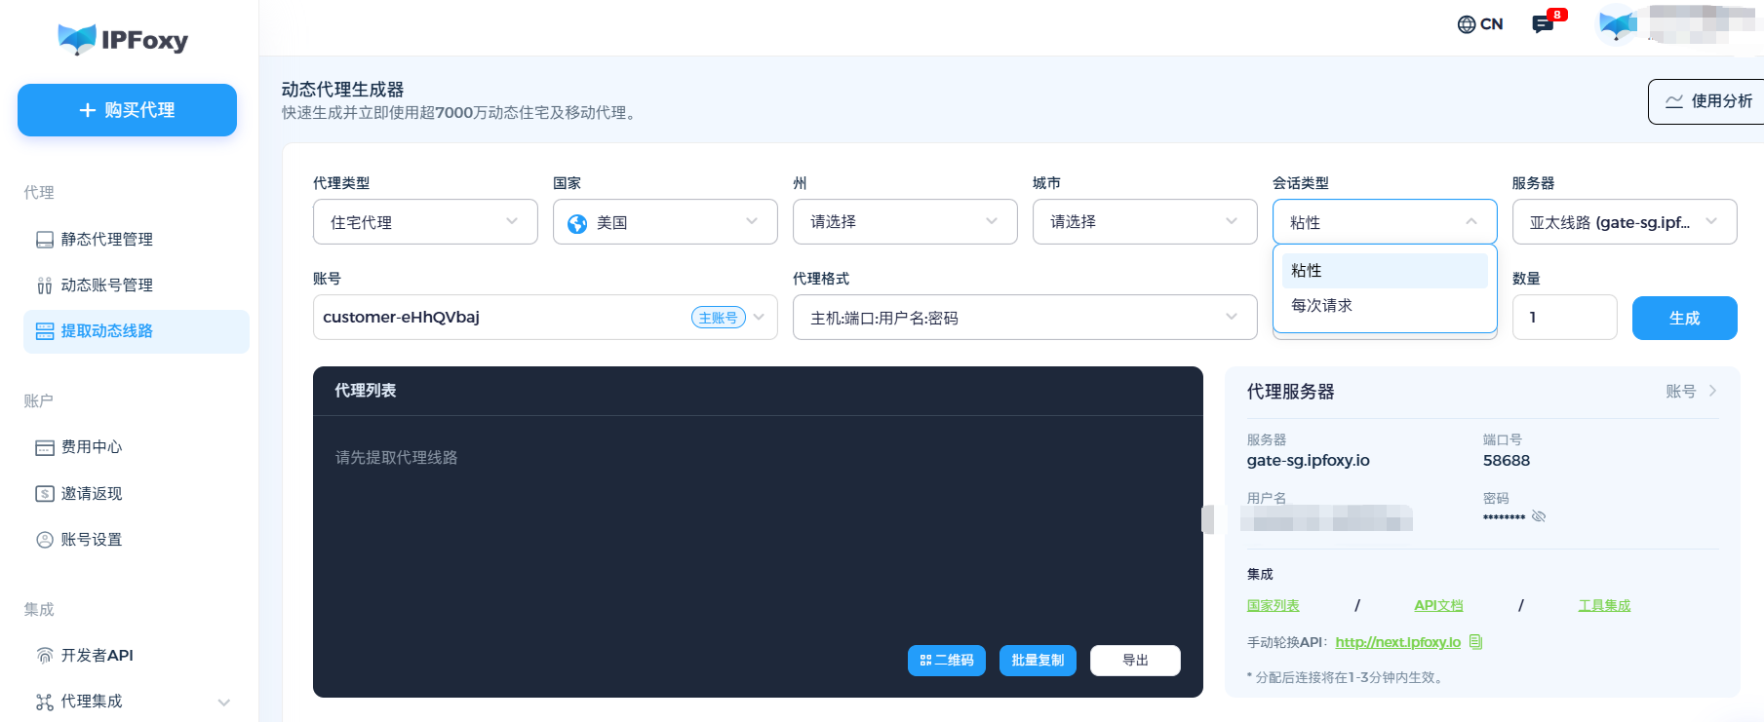Expand the 代理集成 submenu chevron
This screenshot has width=1764, height=722.
pyautogui.click(x=224, y=703)
